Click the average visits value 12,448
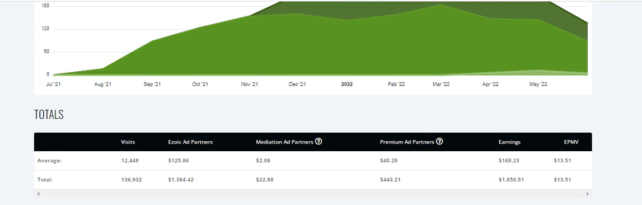642x205 pixels. (130, 160)
